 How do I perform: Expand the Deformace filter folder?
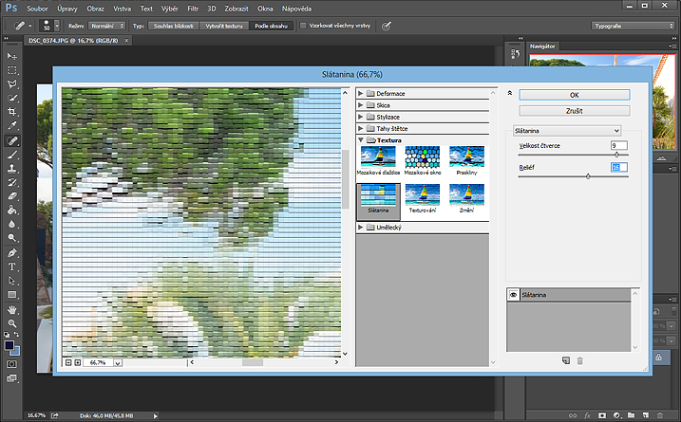click(x=361, y=93)
